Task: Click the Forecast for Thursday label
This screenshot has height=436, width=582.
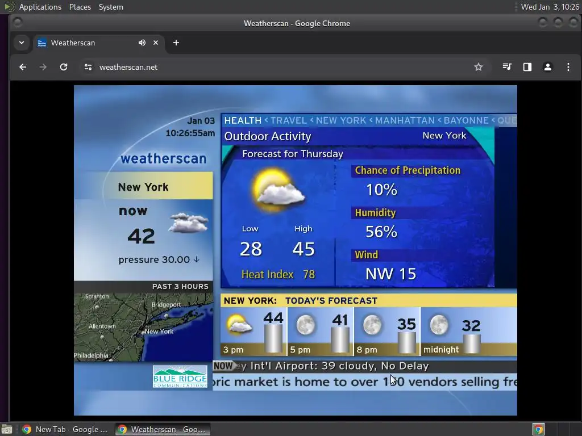Action: (293, 154)
